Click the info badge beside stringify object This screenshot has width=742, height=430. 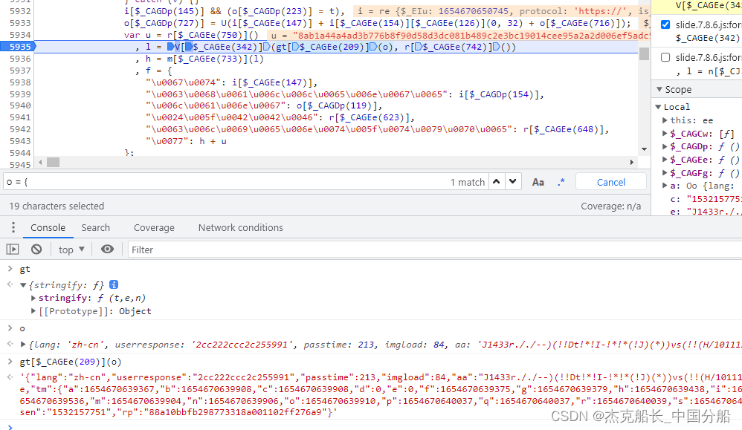pyautogui.click(x=114, y=284)
